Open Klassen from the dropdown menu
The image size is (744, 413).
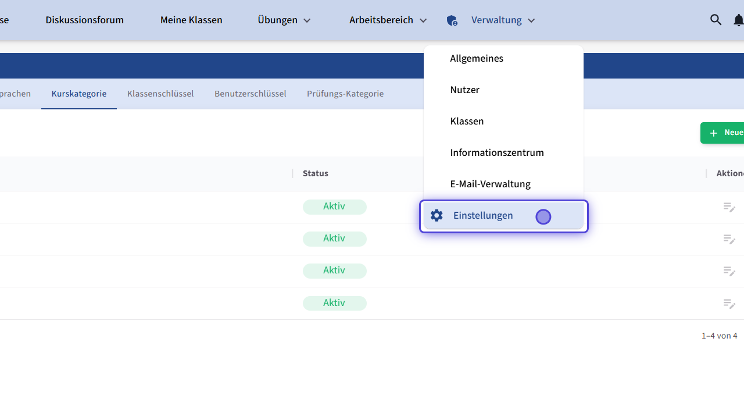467,121
